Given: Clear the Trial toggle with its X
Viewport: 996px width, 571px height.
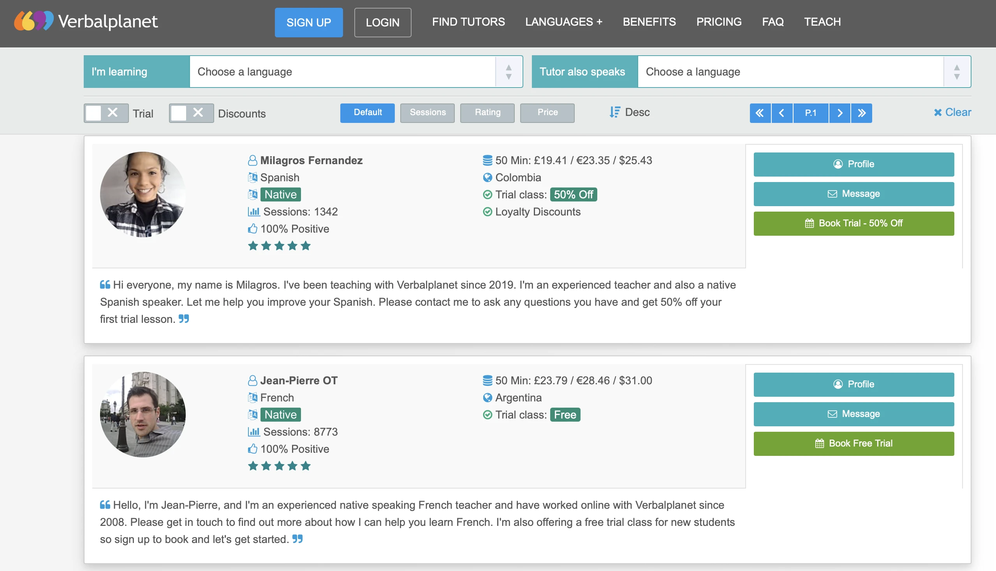Looking at the screenshot, I should point(113,112).
